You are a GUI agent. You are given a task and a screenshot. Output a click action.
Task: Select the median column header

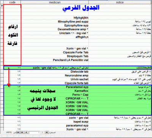[x=55, y=2]
